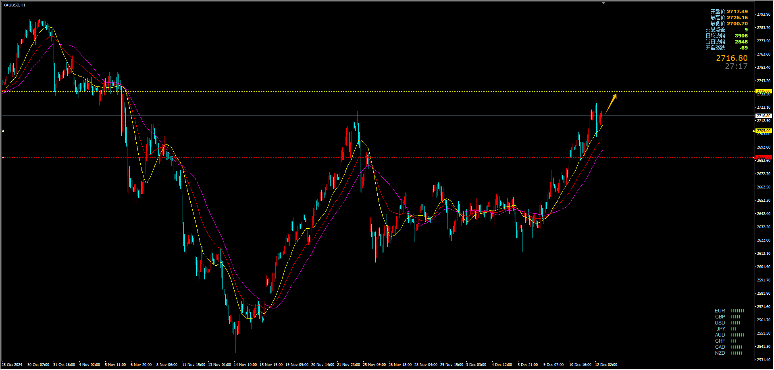
Task: Click the EUR strength meter bars
Action: (737, 311)
